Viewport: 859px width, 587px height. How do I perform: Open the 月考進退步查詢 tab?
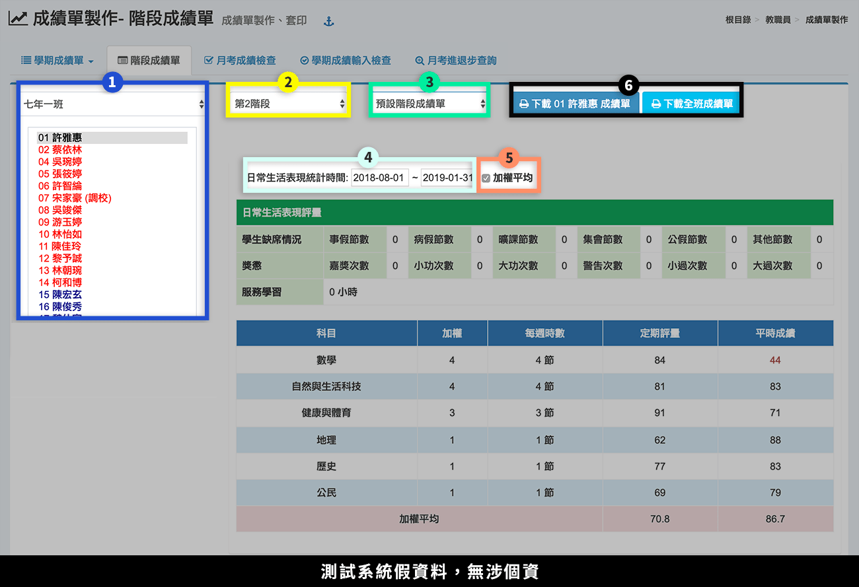coord(461,61)
